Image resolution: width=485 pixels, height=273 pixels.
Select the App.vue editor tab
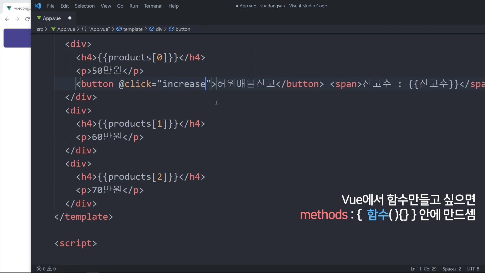click(x=52, y=18)
